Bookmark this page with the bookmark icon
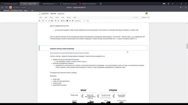188x105 pixels. point(180,7)
